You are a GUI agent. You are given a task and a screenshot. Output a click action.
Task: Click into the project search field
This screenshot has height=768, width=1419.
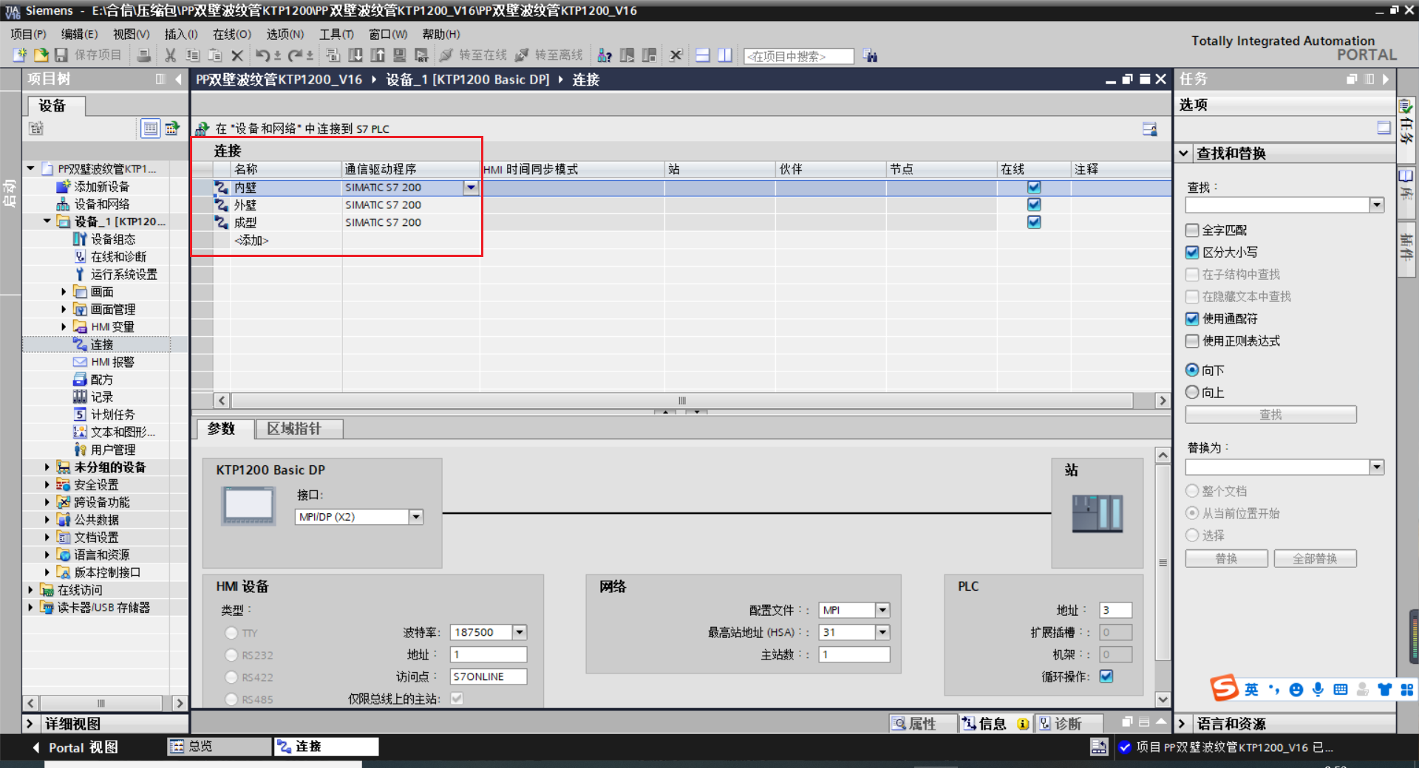798,56
